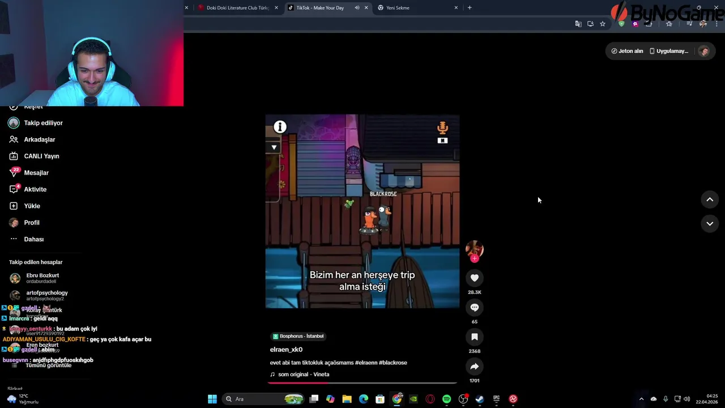Click Tümünü görüntüle under followed accounts
725x408 pixels.
[48, 365]
